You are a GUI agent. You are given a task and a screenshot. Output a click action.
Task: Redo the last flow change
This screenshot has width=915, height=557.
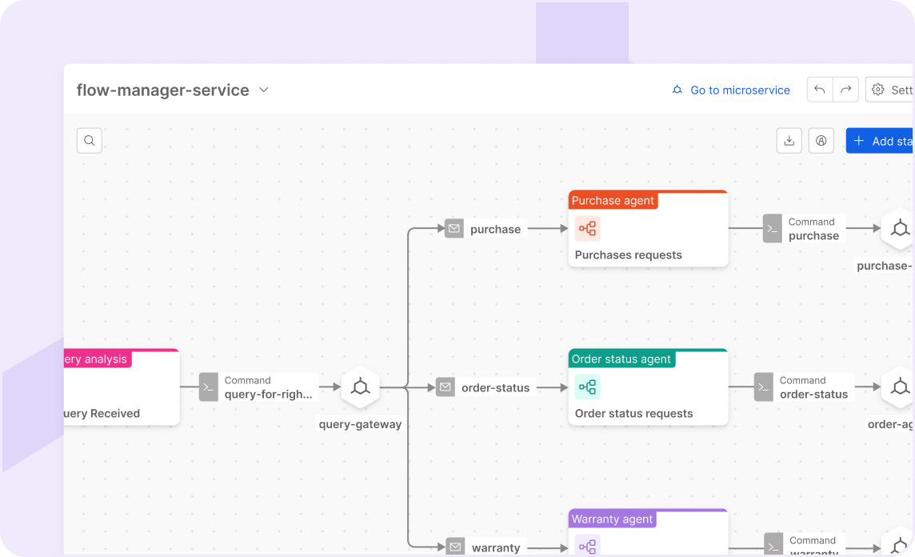tap(845, 90)
